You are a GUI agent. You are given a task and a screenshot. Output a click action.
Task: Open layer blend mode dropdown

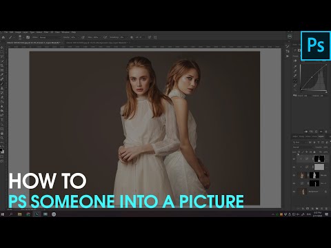point(303,147)
